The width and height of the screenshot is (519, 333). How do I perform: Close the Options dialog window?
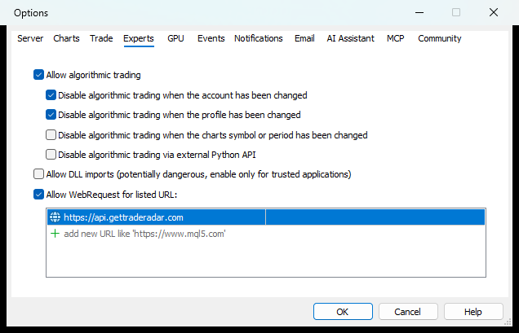[494, 12]
